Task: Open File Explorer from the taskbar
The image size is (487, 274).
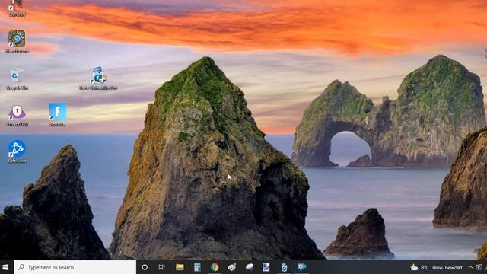Action: 180,267
